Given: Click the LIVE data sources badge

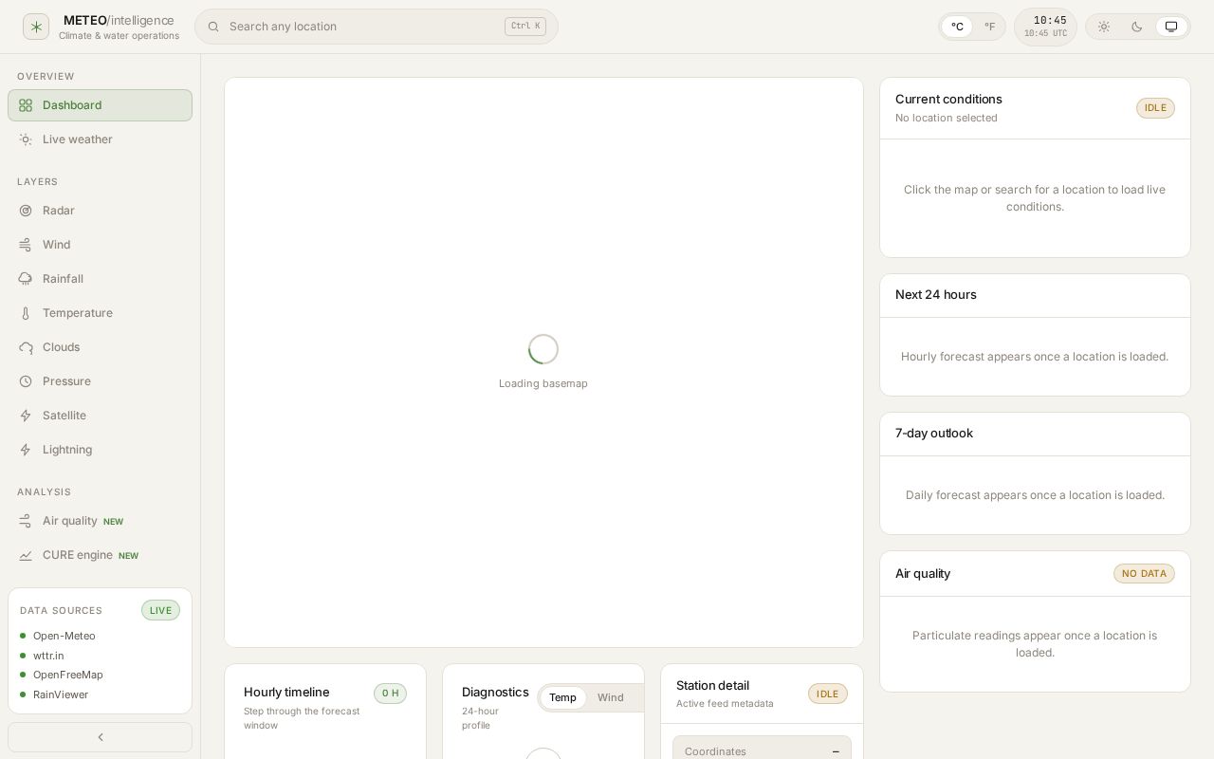Looking at the screenshot, I should 160,610.
